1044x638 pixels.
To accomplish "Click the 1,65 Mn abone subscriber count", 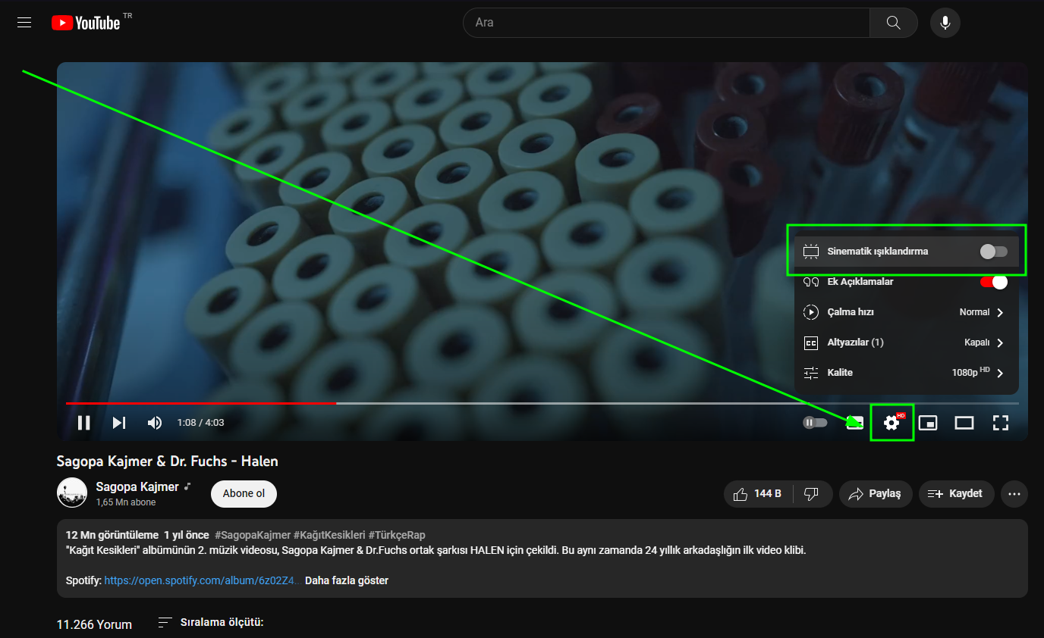I will tap(126, 502).
